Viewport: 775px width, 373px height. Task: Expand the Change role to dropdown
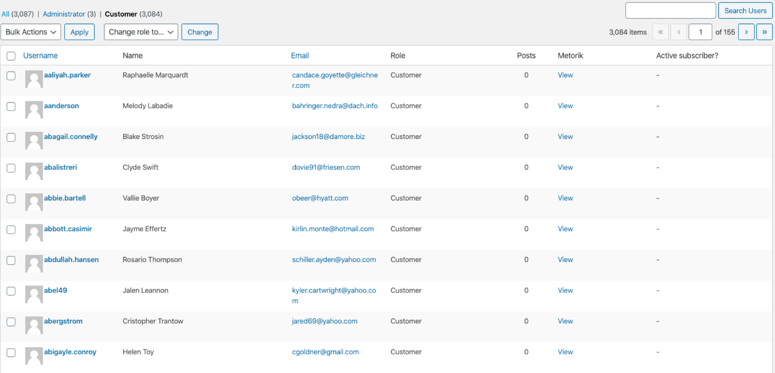pos(141,32)
